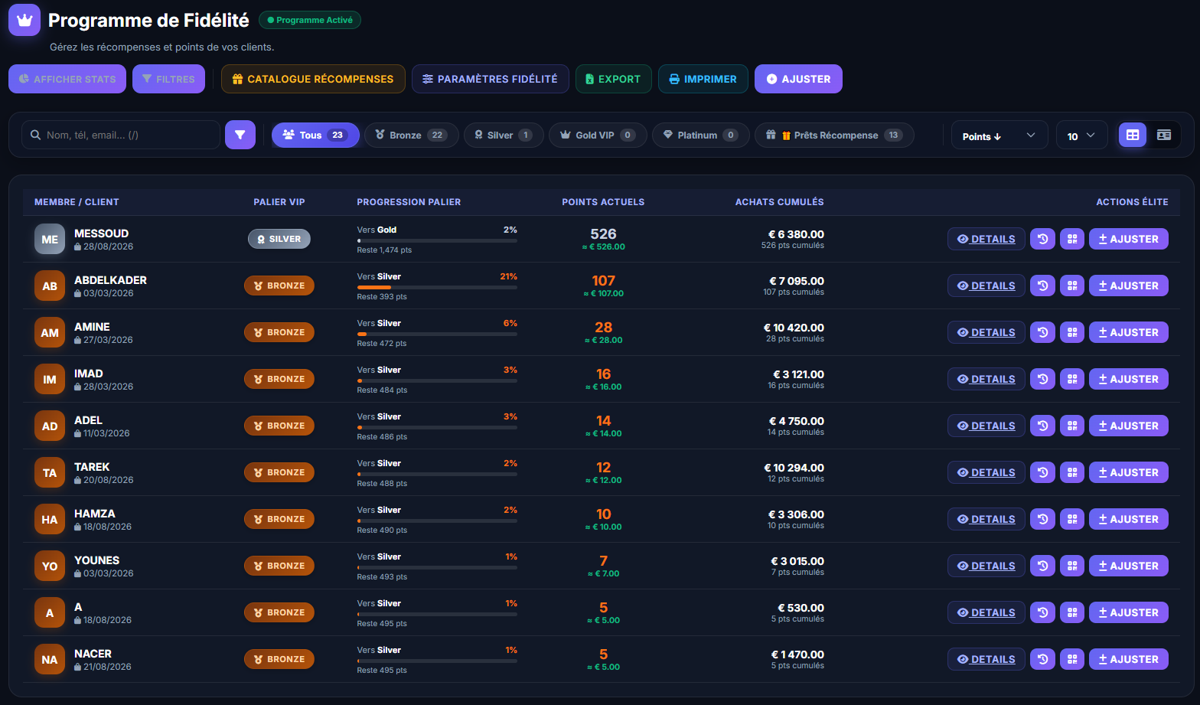Toggle AFFICHER STATS panel

(x=67, y=79)
